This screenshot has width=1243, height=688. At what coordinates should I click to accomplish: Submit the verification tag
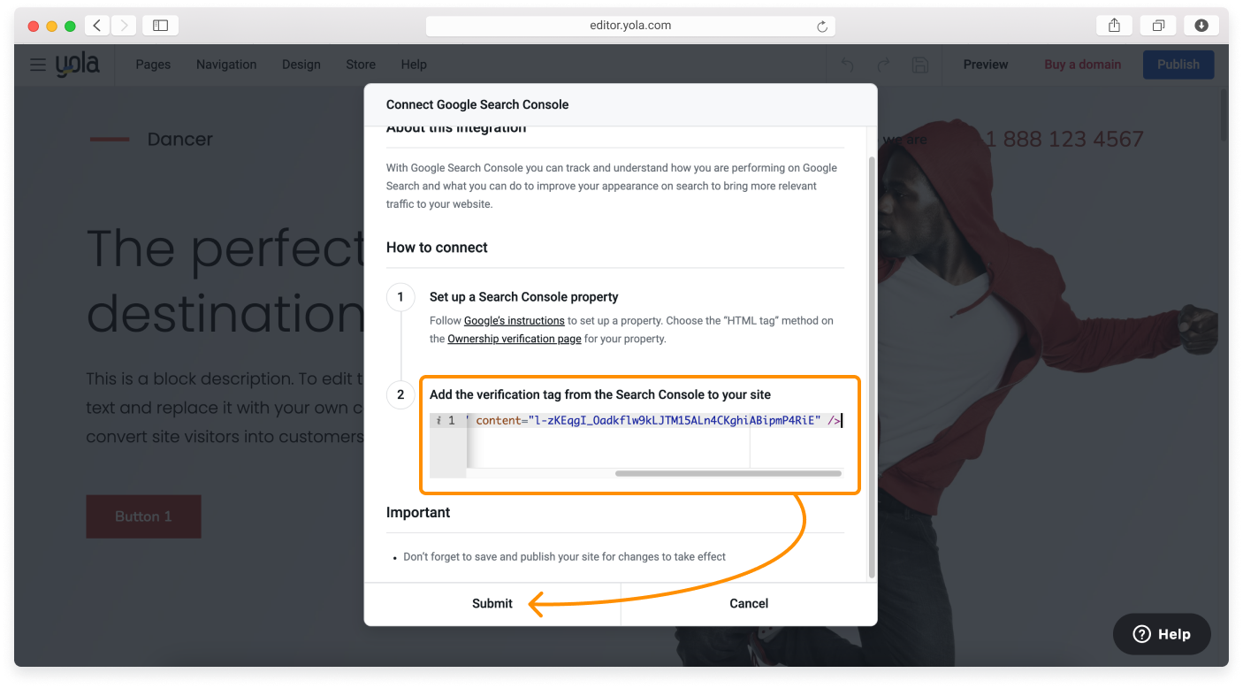click(x=492, y=603)
